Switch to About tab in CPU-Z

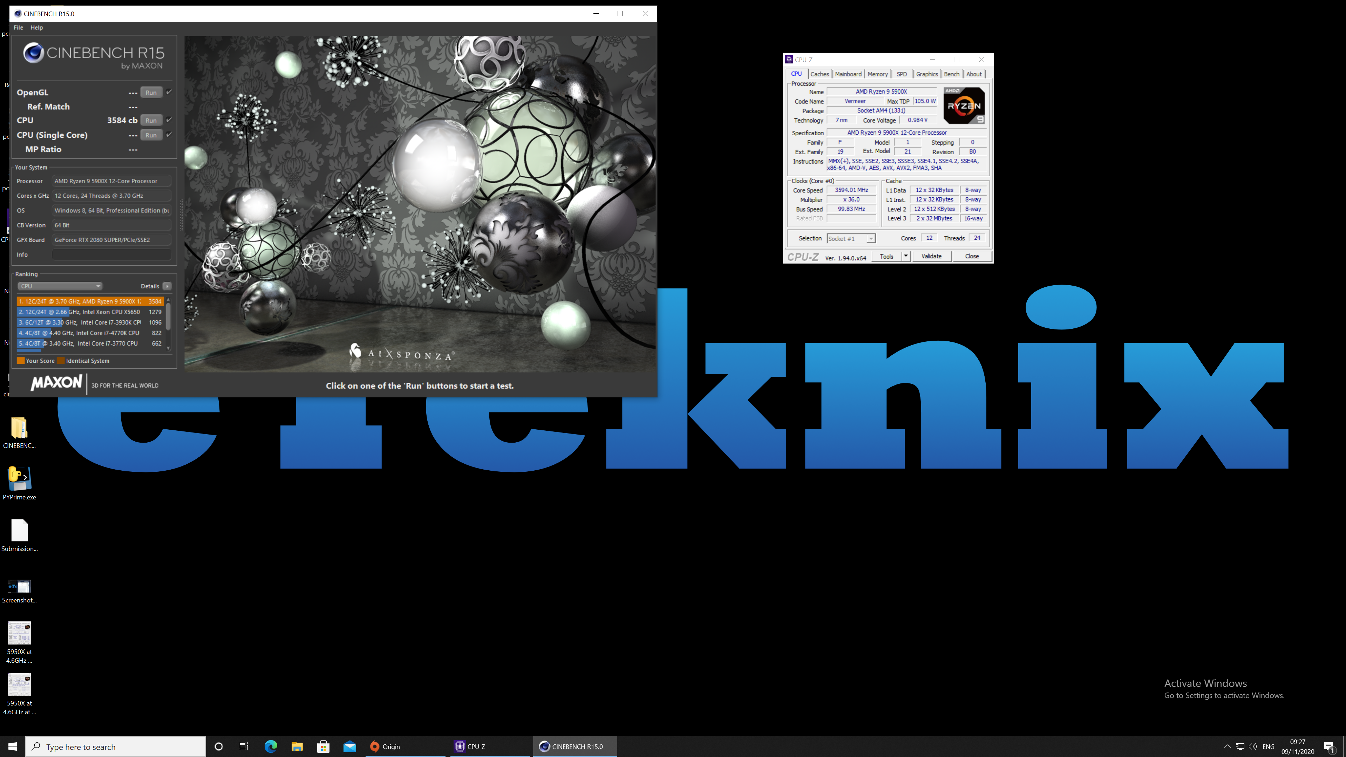(974, 74)
